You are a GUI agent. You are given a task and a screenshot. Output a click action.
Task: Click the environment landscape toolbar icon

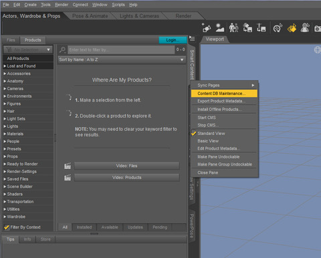point(220,28)
